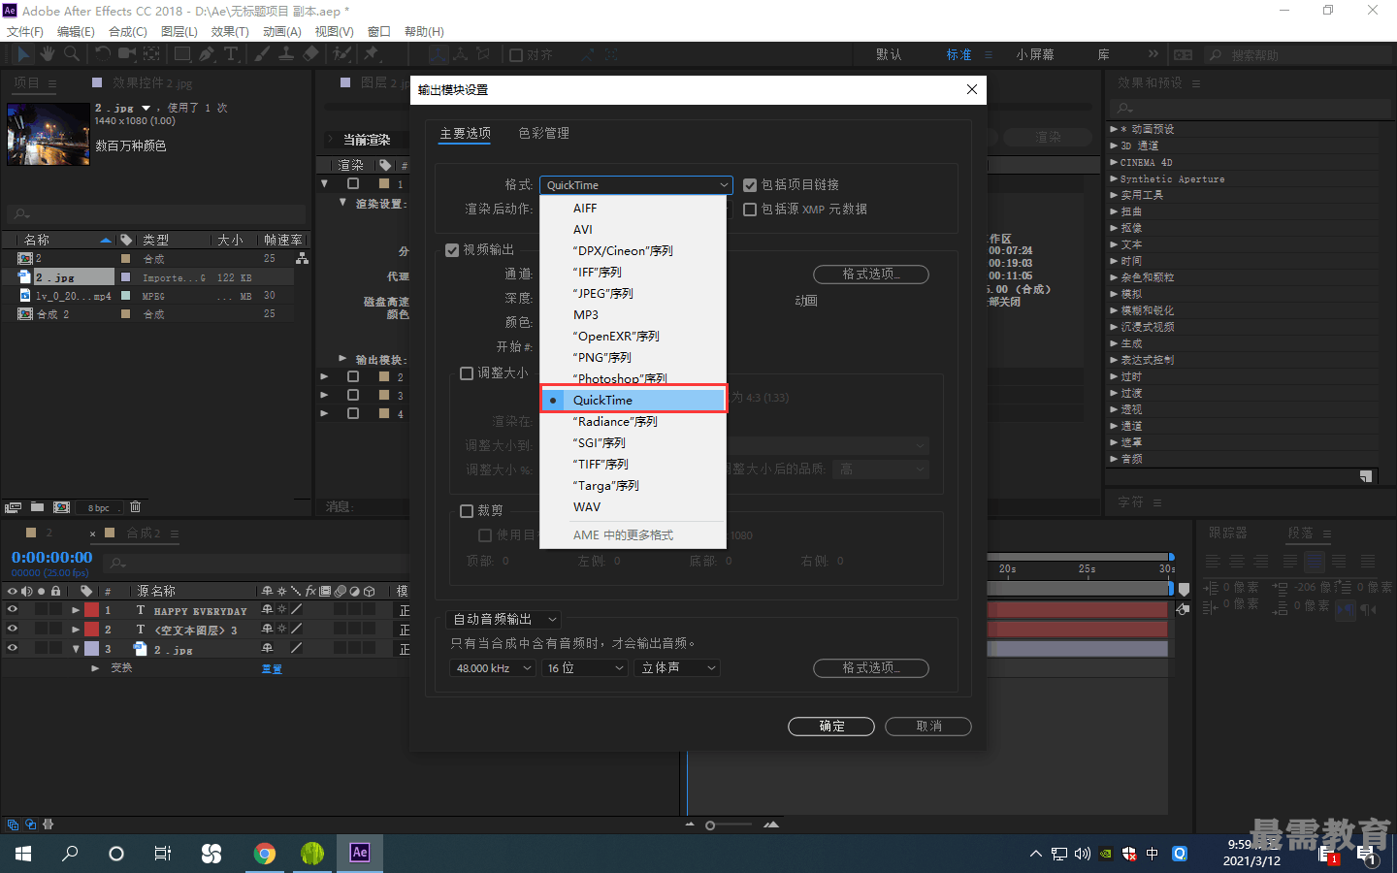Switch to the 色彩管理 tab
Viewport: 1397px width, 873px height.
543,133
